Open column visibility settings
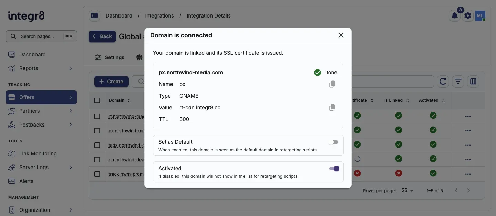The width and height of the screenshot is (496, 216). [x=473, y=82]
